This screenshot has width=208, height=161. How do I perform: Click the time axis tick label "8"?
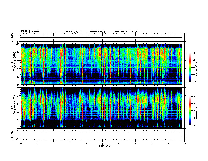point(152,144)
